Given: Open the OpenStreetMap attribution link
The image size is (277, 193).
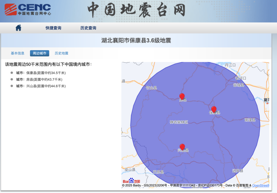Looking at the screenshot, I should click(261, 185).
